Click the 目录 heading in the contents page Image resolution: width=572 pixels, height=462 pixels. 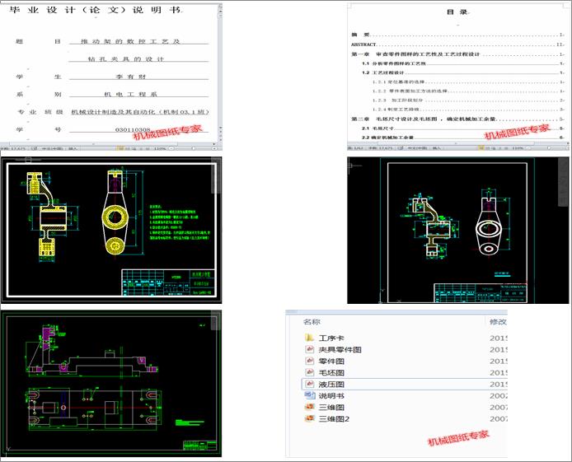457,12
